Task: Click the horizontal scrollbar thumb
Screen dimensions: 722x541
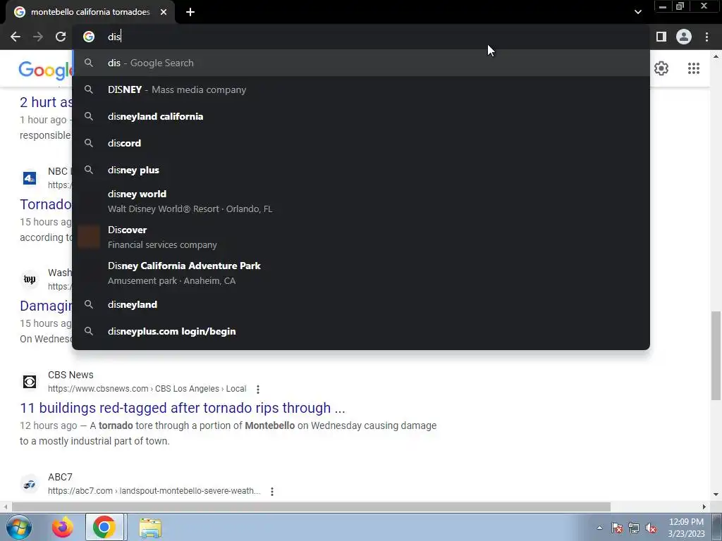Action: 311,506
